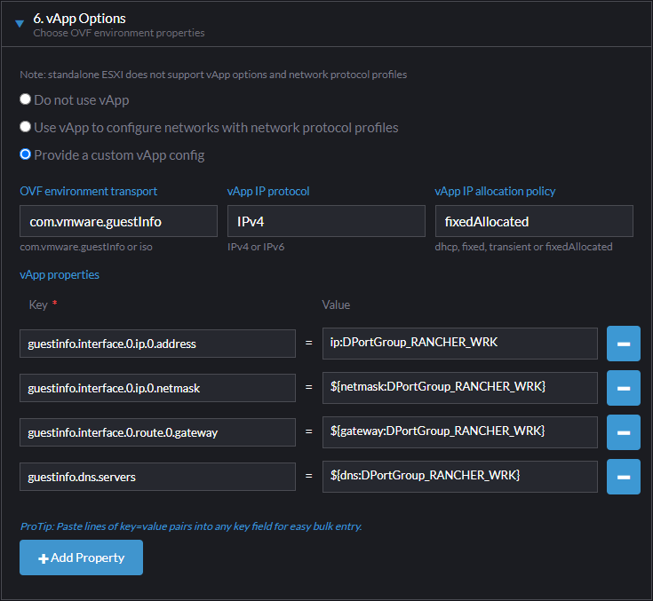
Task: Click the guestinfo.interface.0.ip.0.address key field
Action: coord(157,344)
